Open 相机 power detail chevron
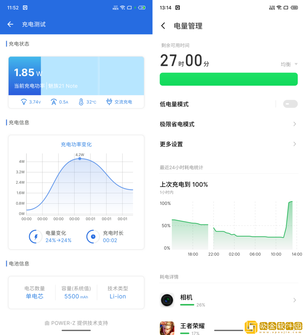This screenshot has width=305, height=335. [294, 300]
